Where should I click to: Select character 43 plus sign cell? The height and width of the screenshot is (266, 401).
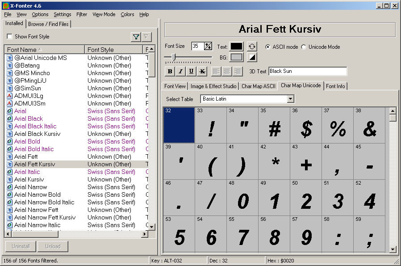[x=306, y=161]
